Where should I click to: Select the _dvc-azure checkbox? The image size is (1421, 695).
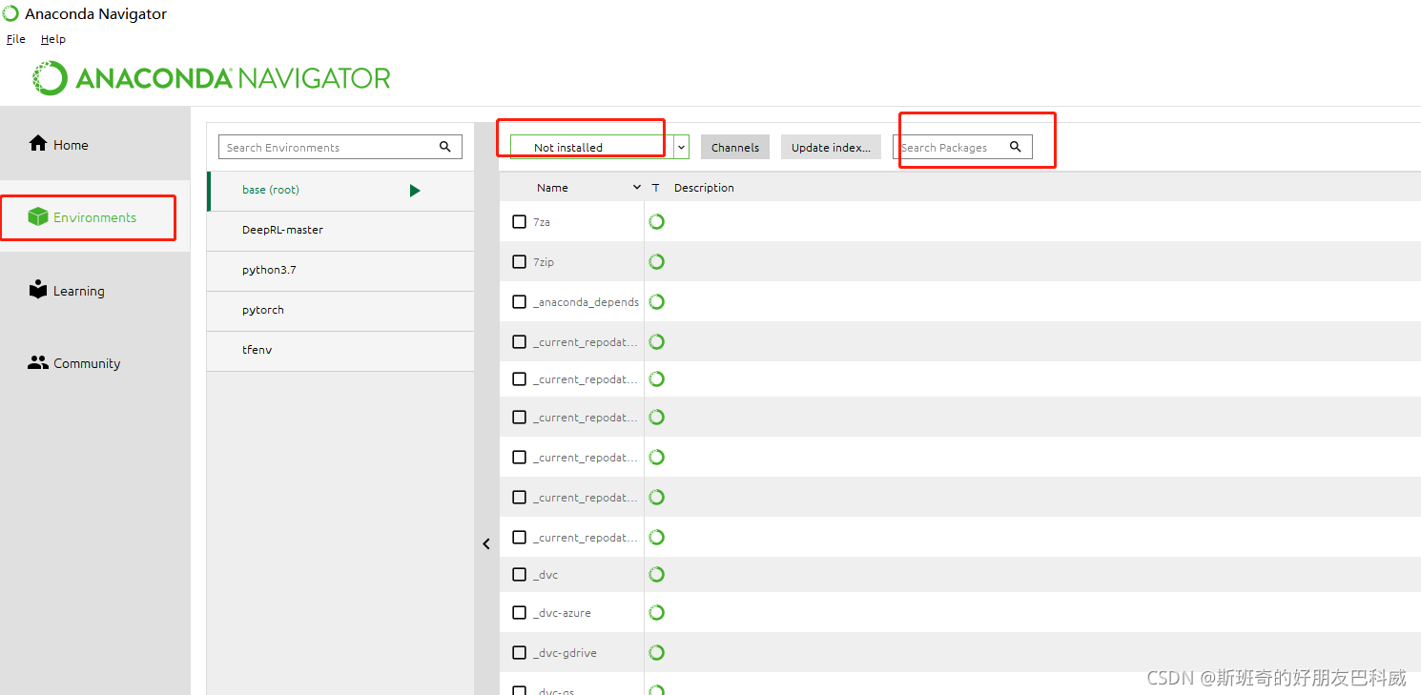point(519,613)
